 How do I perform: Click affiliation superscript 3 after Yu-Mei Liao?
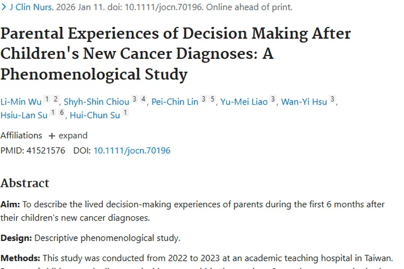(273, 99)
